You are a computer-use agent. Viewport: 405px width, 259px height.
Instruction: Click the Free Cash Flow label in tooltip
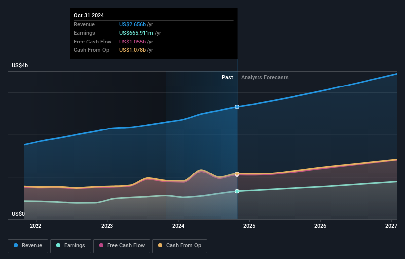pos(93,42)
